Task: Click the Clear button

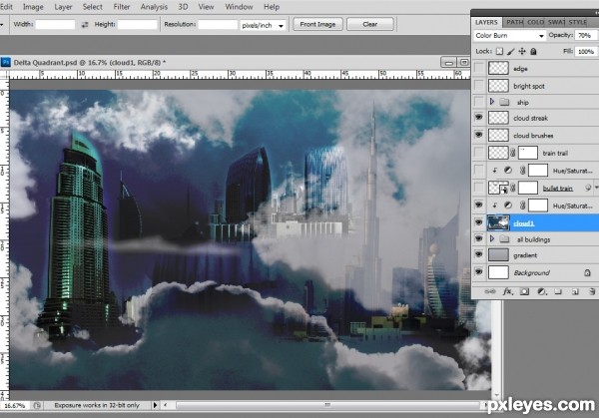Action: [x=369, y=24]
